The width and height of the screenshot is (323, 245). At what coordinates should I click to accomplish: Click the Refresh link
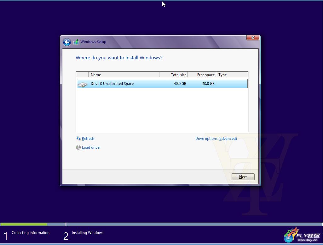(x=88, y=139)
